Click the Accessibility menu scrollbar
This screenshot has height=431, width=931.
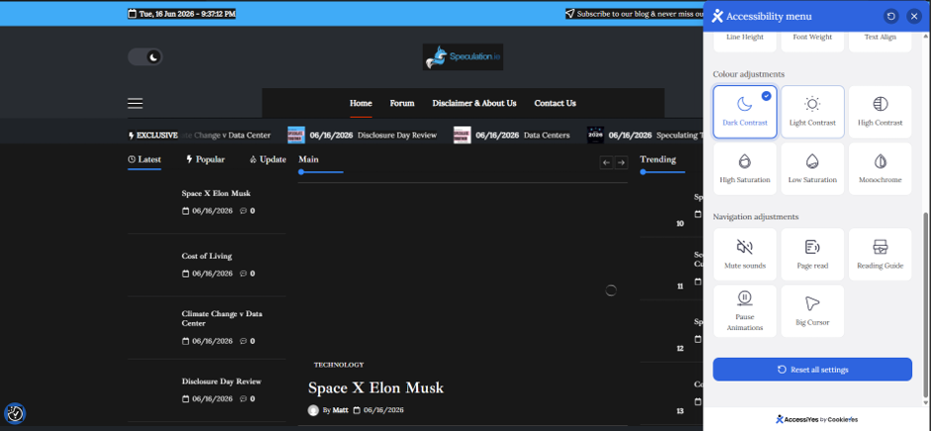926,306
